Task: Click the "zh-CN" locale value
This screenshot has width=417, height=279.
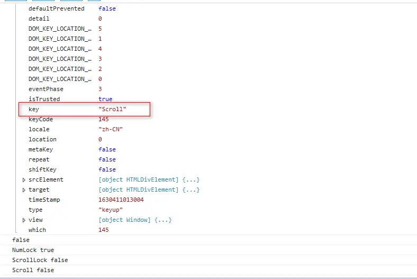Action: coord(111,130)
